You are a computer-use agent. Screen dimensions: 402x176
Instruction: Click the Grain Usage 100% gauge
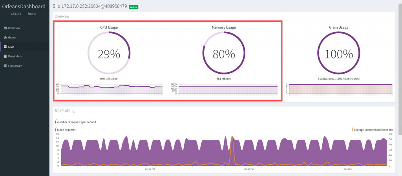coord(339,53)
